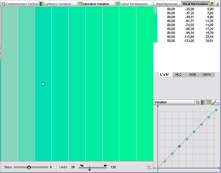The image size is (221, 173).
Task: Click the dark-outlined point on the variation curve
Action: click(x=179, y=146)
